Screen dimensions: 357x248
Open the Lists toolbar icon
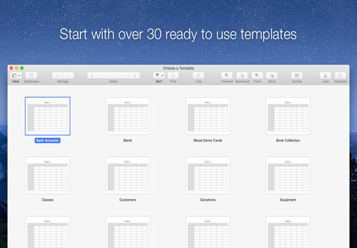[198, 75]
